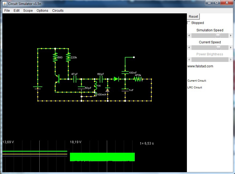Viewport: 235px width, 174px height.
Task: Click Simulation Speed left arrow
Action: coord(189,36)
